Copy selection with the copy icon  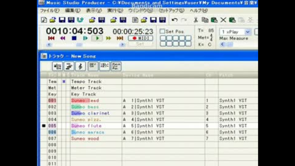click(205, 20)
